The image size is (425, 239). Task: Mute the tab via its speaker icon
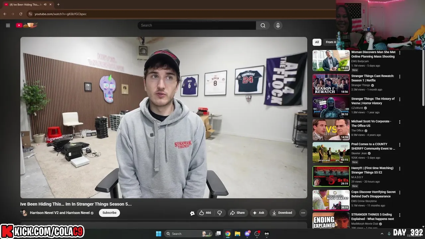[x=45, y=4]
